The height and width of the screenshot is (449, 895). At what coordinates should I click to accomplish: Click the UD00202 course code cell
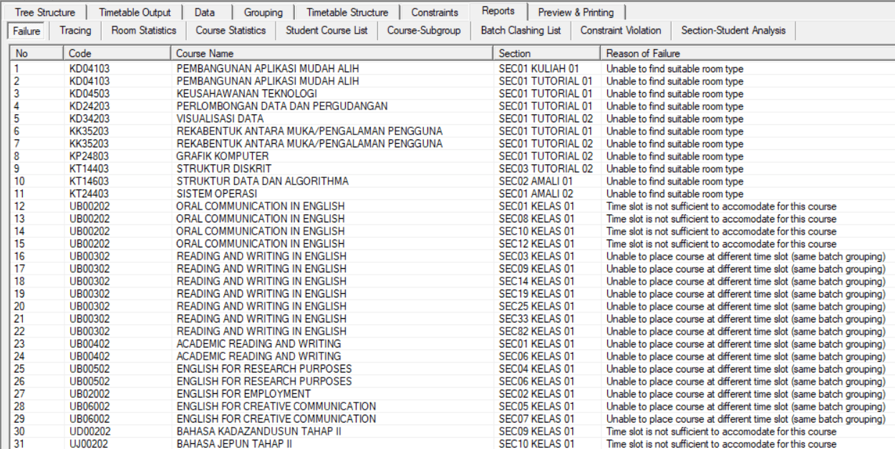pos(89,432)
